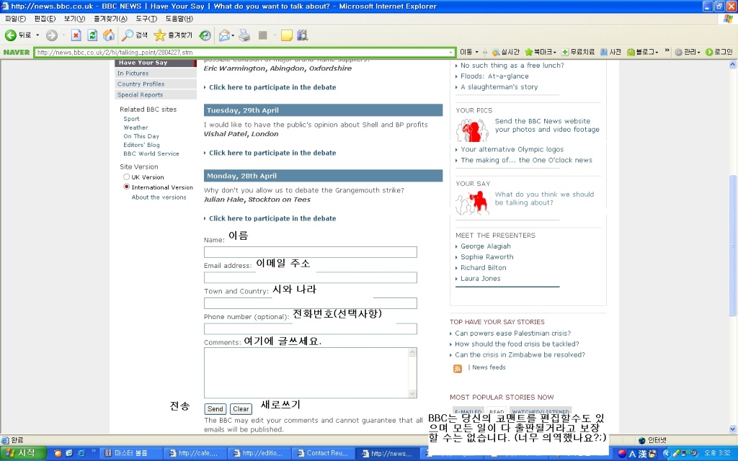
Task: Switch to http://cafe... taskbar window
Action: click(194, 454)
